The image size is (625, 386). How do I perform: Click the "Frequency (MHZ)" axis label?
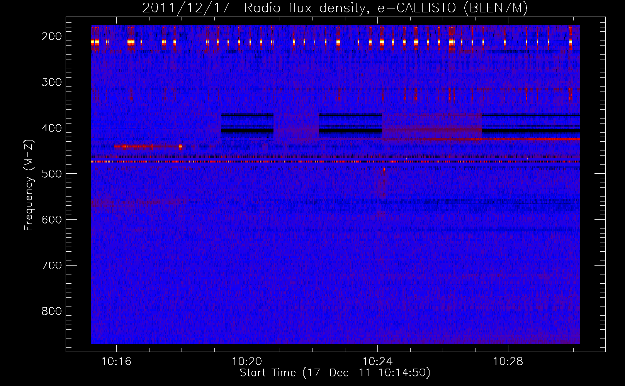[x=29, y=185]
